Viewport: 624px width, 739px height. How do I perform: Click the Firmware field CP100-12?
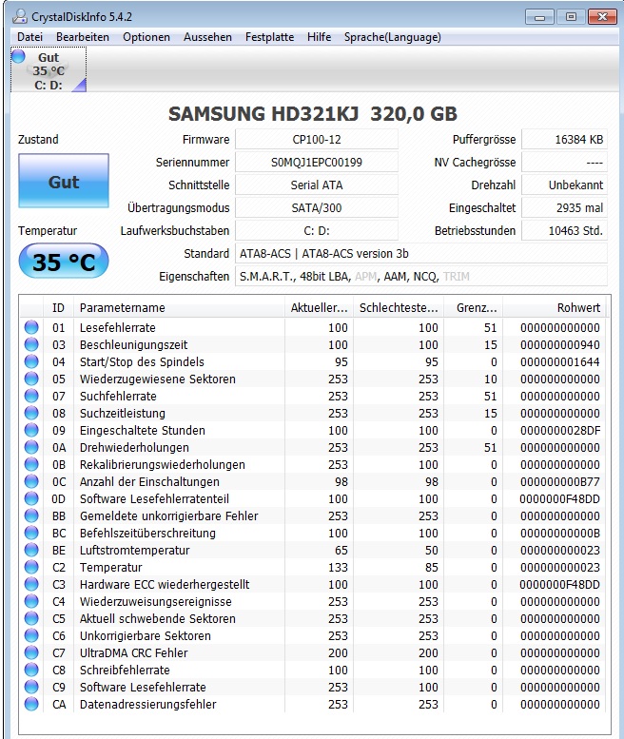(x=317, y=140)
